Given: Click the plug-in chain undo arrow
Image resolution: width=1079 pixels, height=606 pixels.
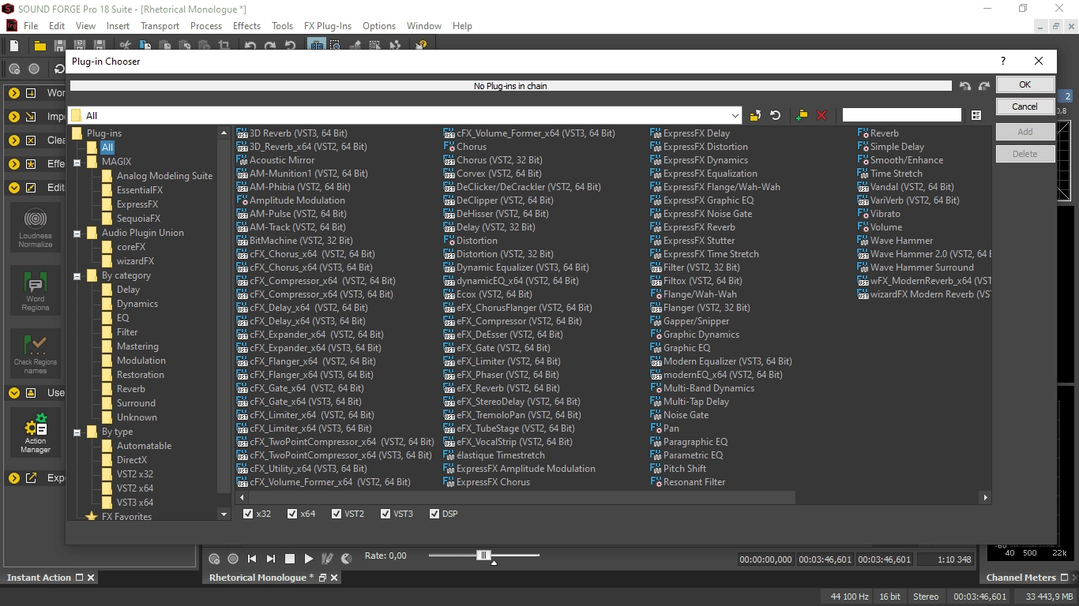Looking at the screenshot, I should pos(965,86).
